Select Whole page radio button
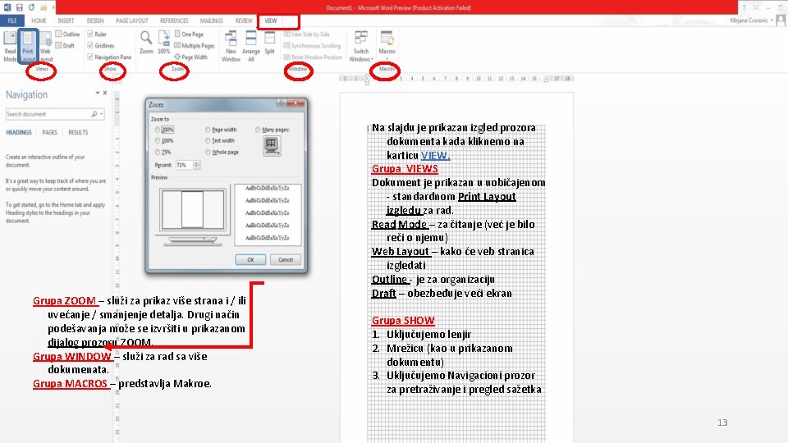 [208, 153]
